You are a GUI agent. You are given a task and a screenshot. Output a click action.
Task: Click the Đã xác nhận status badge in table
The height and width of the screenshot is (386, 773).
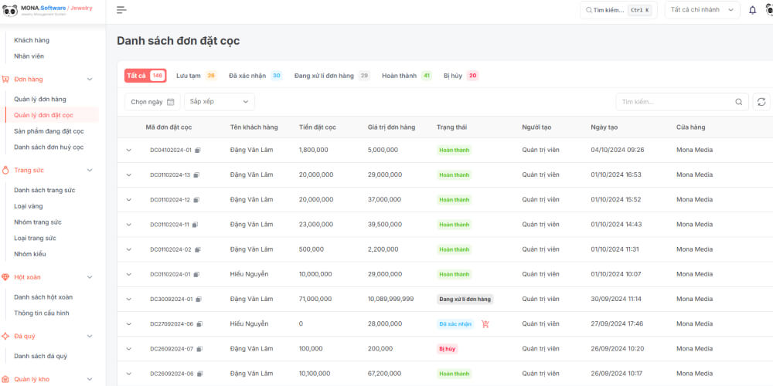click(455, 324)
